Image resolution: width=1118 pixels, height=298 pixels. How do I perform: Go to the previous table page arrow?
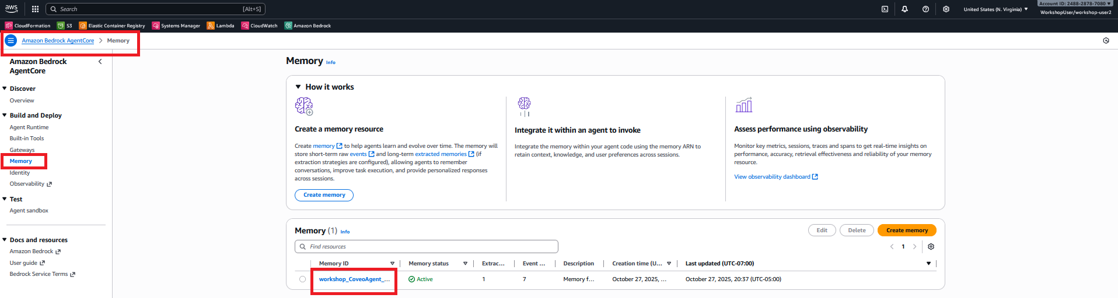892,247
